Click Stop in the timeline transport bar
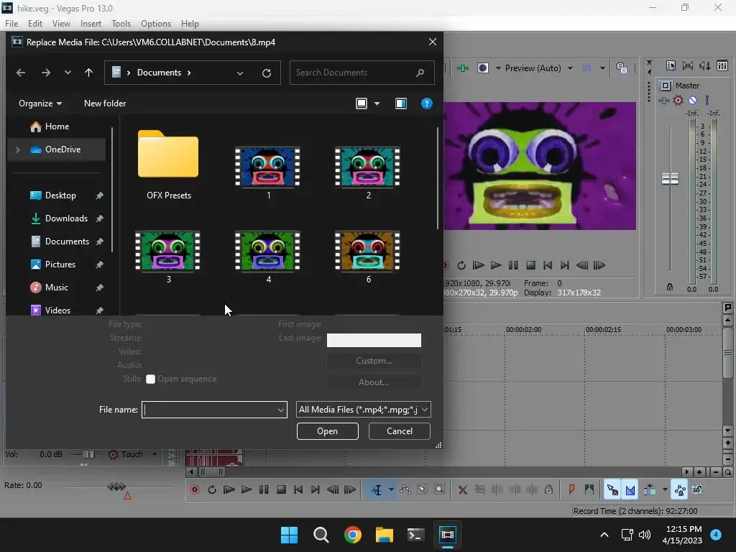 point(282,489)
